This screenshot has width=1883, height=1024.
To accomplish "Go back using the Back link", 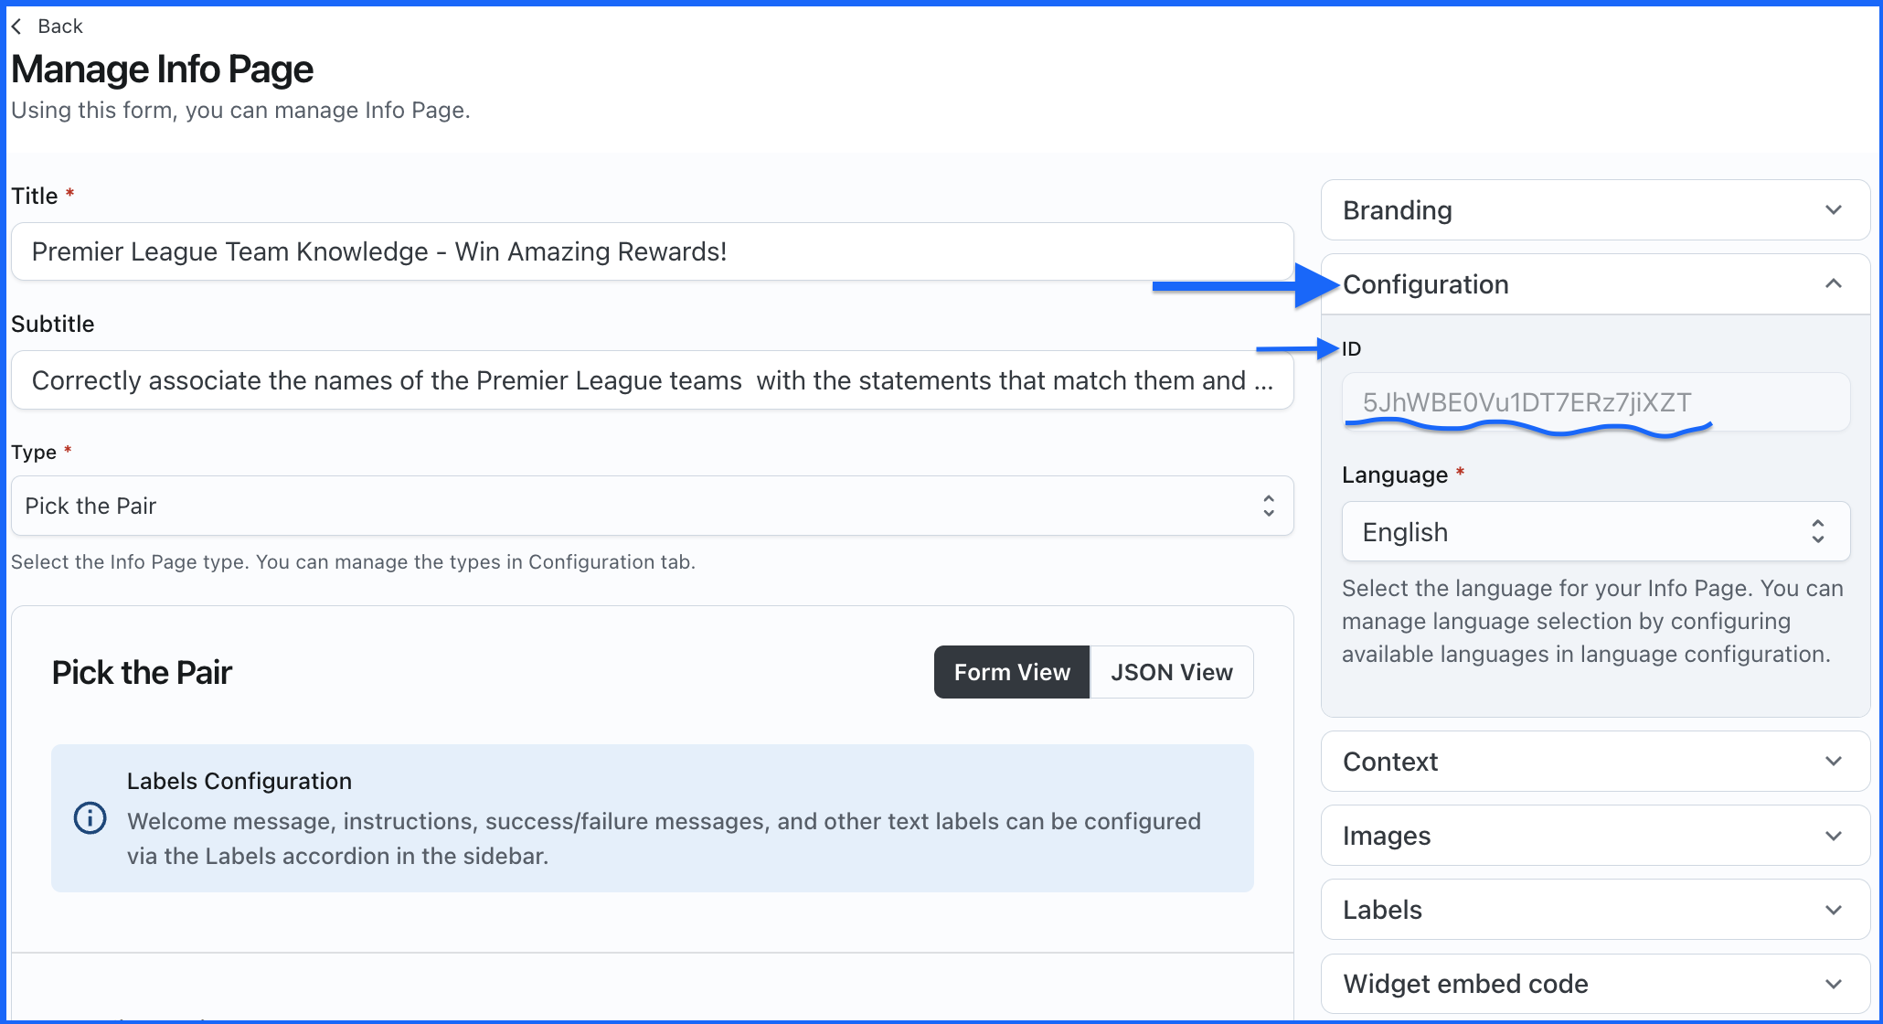I will tap(60, 27).
